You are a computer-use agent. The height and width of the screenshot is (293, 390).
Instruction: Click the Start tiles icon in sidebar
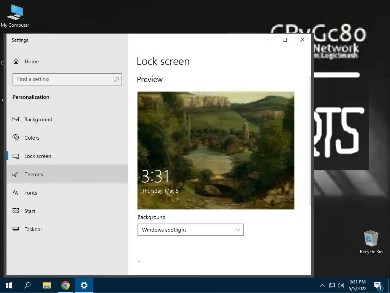(x=16, y=211)
